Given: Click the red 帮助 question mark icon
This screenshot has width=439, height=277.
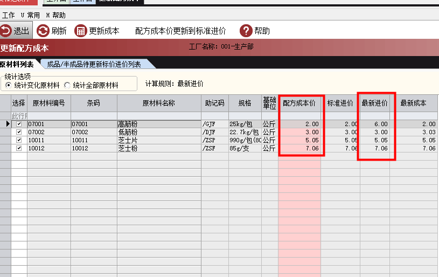Looking at the screenshot, I should [246, 31].
